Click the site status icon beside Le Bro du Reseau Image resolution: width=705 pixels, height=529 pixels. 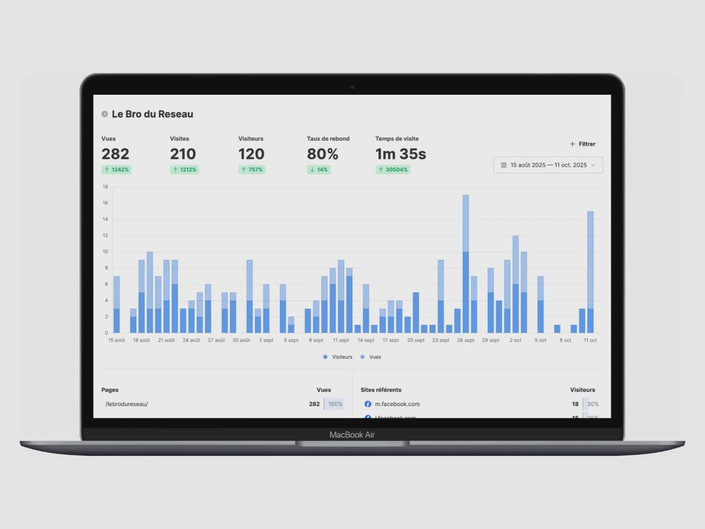coord(105,114)
